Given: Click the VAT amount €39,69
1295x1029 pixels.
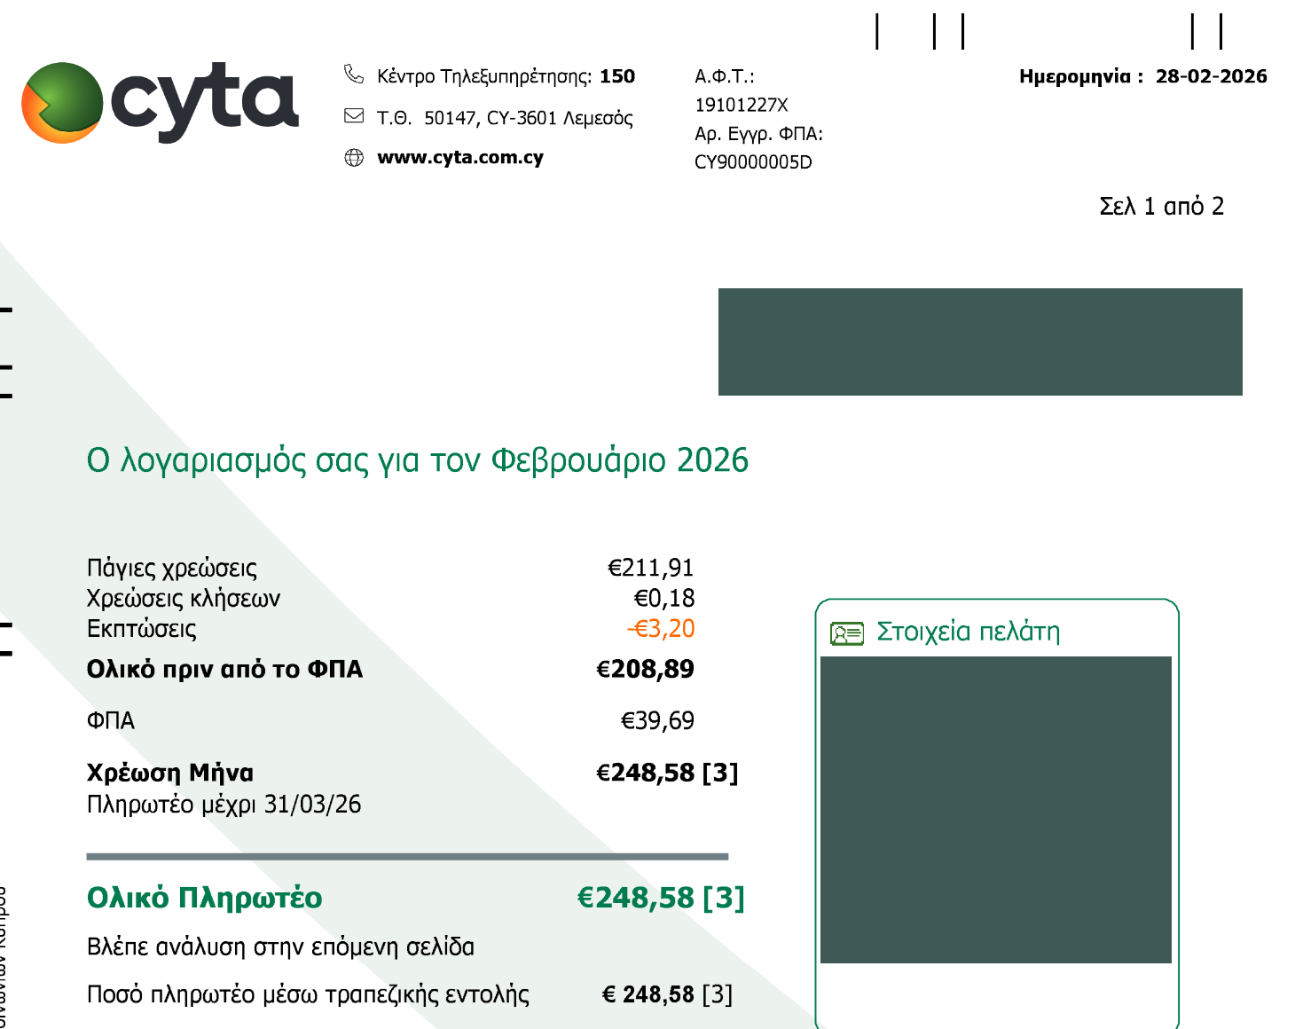Looking at the screenshot, I should point(657,720).
